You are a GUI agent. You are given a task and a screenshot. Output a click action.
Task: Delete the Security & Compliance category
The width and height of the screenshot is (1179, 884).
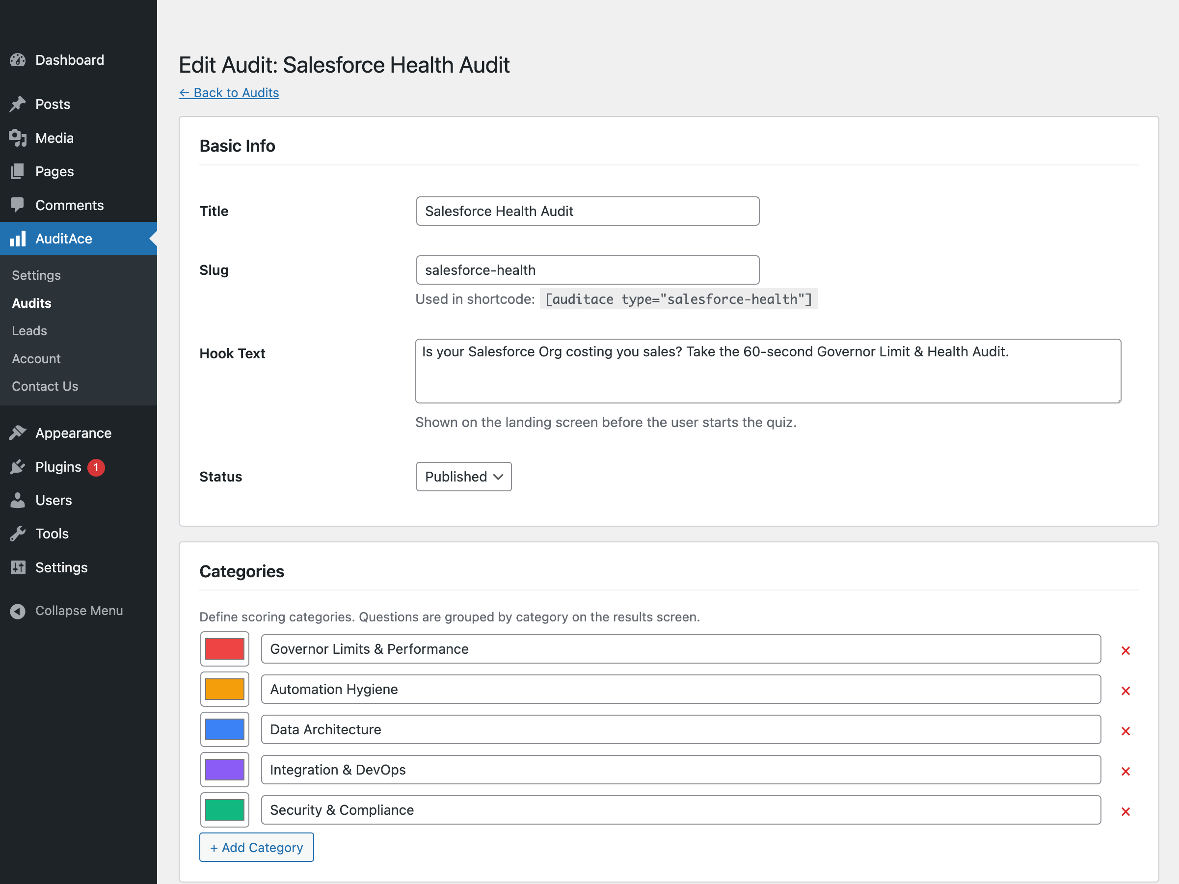coord(1126,811)
